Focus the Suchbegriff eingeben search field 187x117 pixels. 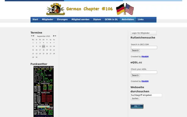(x=146, y=95)
